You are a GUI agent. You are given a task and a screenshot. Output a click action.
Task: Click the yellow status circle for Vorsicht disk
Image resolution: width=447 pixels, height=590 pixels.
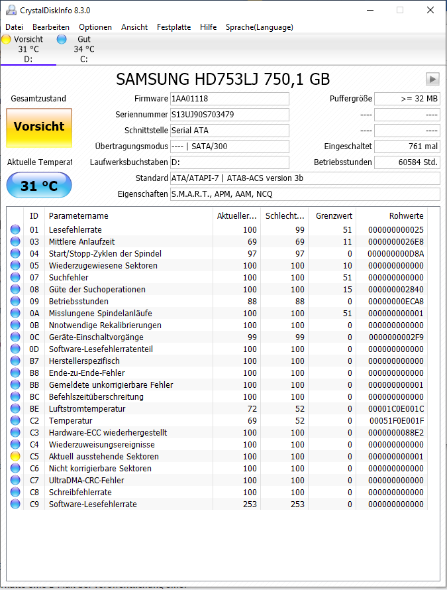(x=6, y=39)
